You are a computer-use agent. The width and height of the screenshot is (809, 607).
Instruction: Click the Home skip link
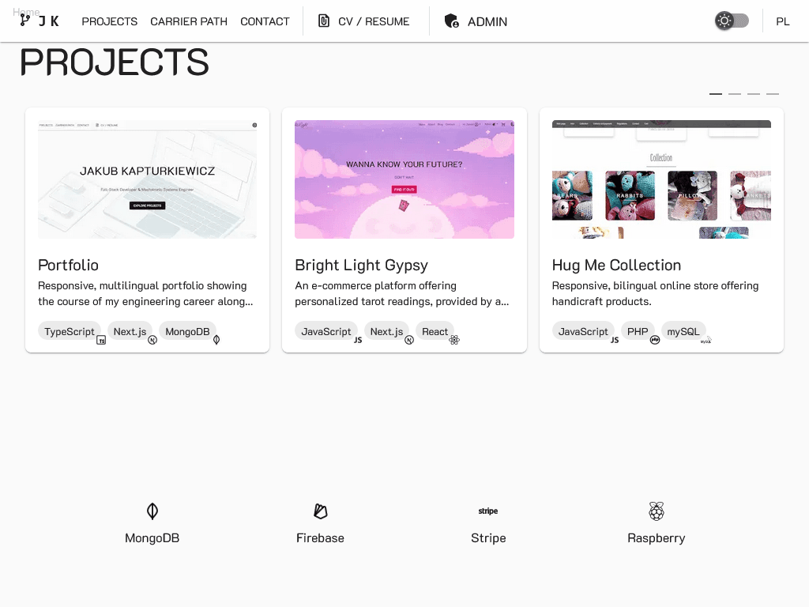(26, 11)
